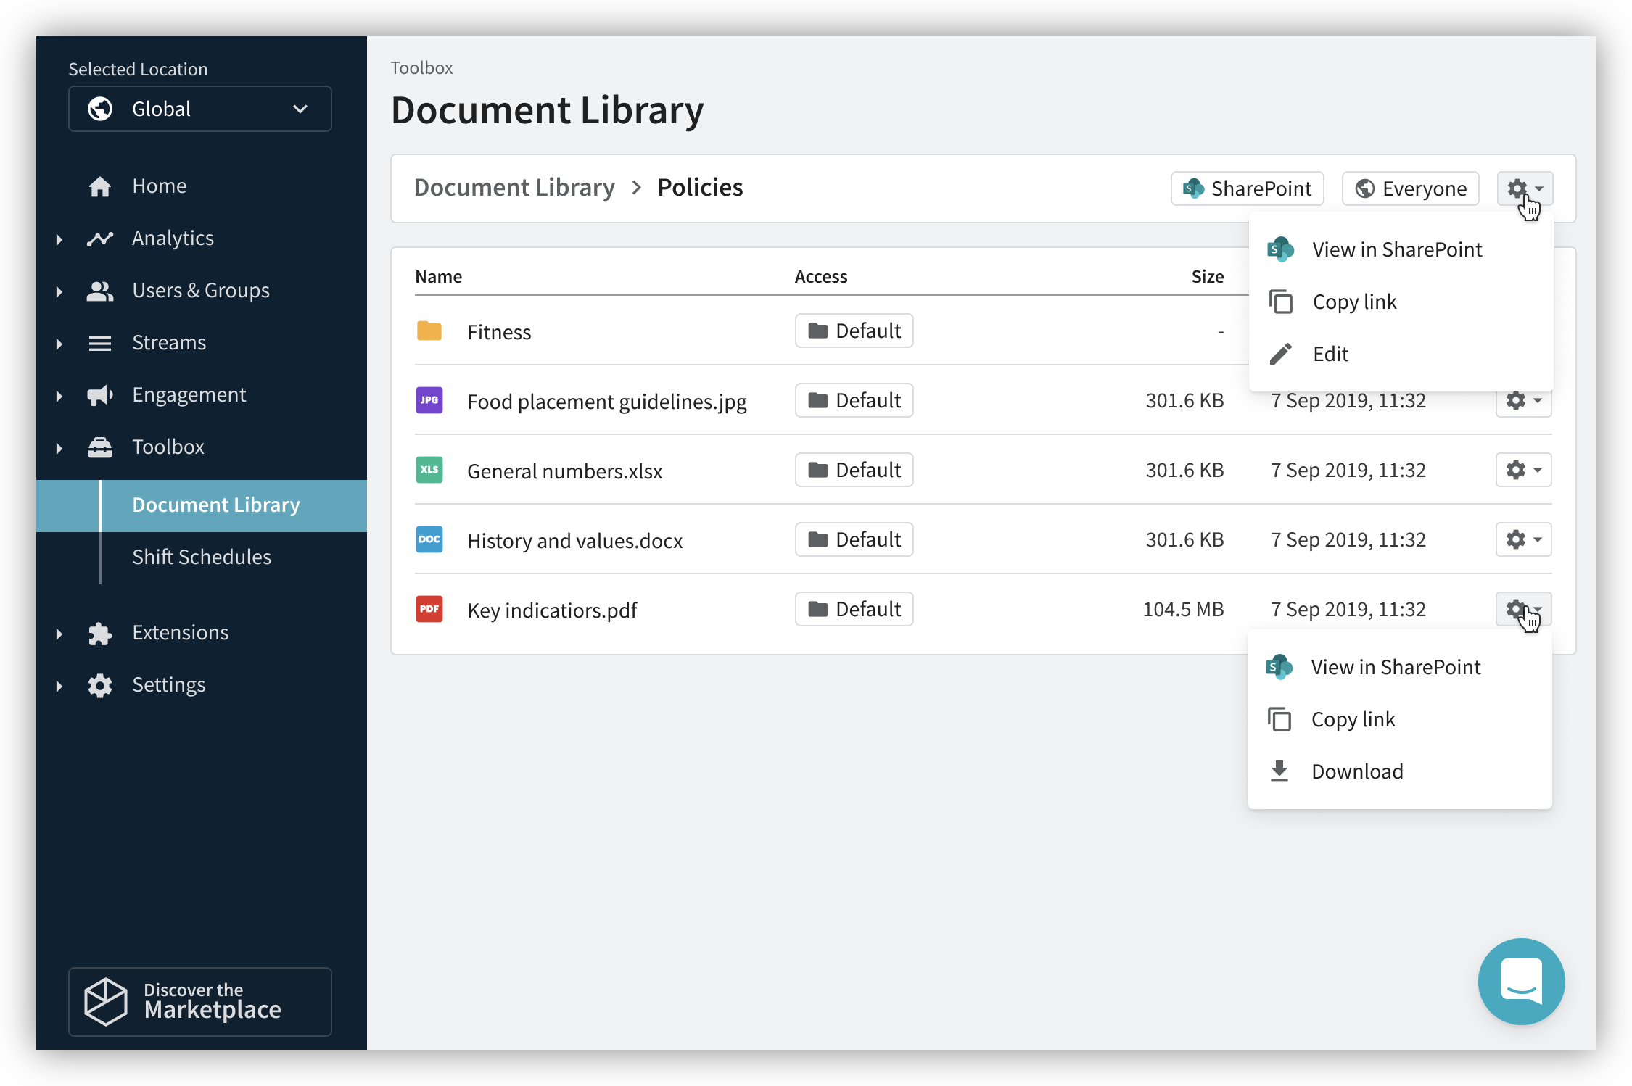Select Shift Schedules in the sidebar
This screenshot has width=1632, height=1086.
pos(202,557)
